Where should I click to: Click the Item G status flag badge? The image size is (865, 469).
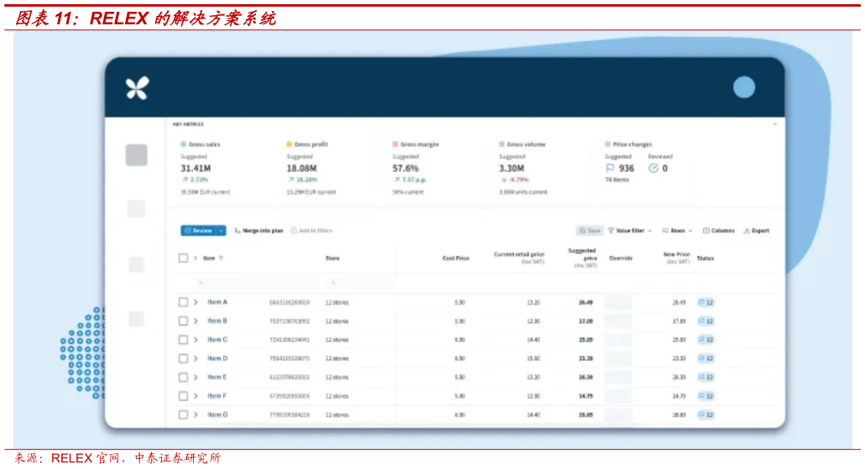pyautogui.click(x=706, y=415)
